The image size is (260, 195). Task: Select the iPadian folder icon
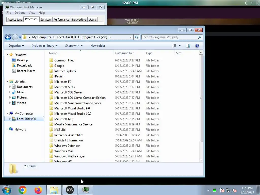[51, 76]
